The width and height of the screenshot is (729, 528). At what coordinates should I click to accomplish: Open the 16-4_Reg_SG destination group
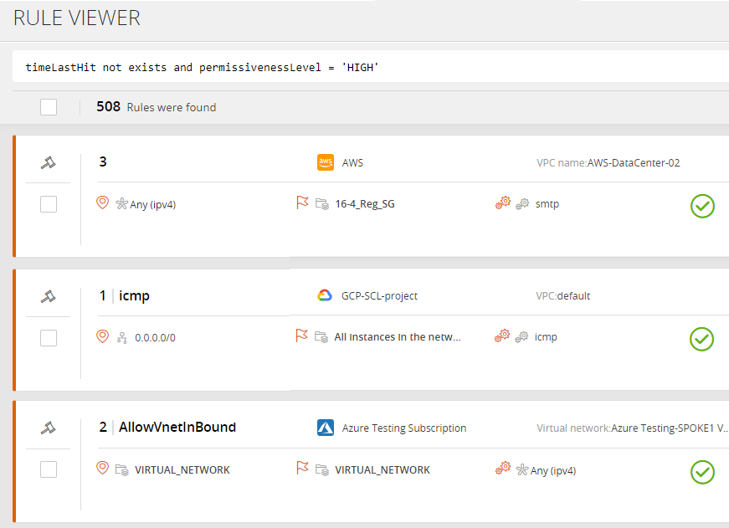[364, 204]
